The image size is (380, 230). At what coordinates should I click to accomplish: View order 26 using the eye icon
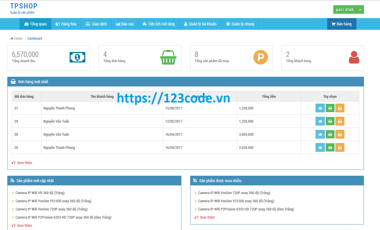point(320,147)
